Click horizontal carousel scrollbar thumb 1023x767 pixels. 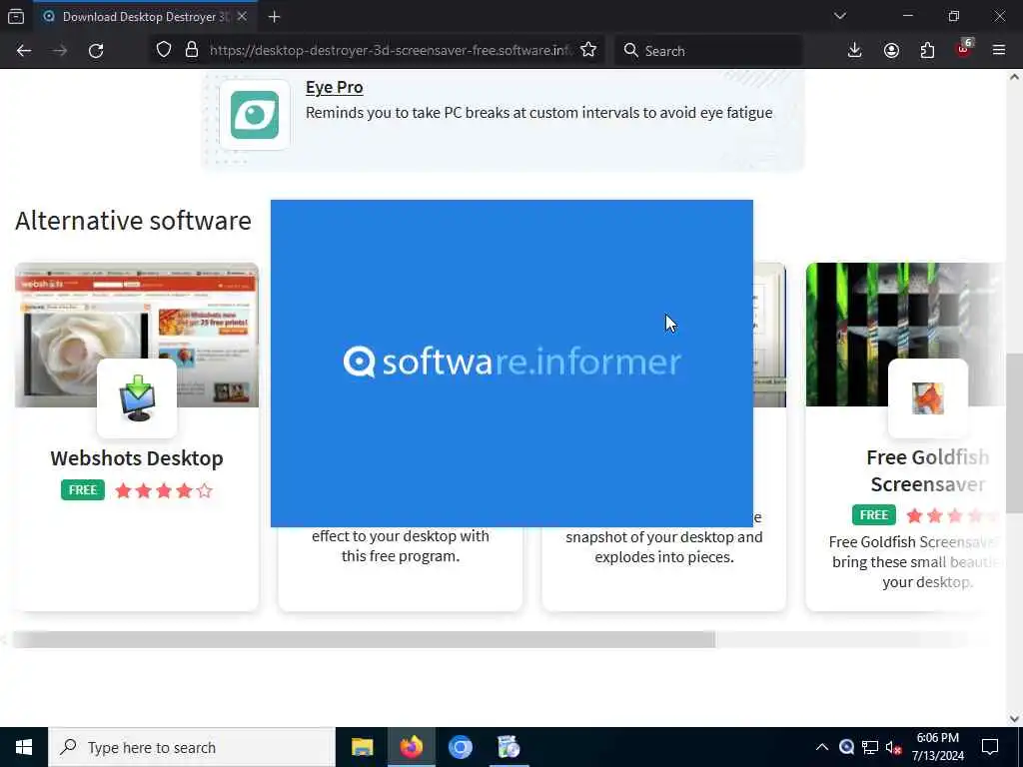pos(364,640)
